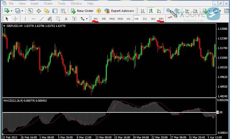Open the Charts menu

48,4
